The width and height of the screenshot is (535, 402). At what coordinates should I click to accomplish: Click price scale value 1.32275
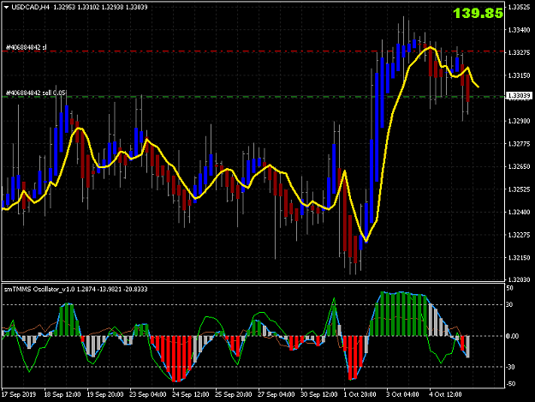click(519, 235)
